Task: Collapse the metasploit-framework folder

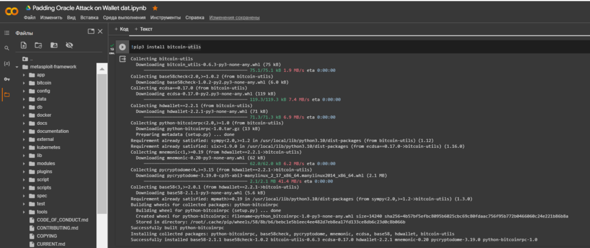Action: point(17,67)
